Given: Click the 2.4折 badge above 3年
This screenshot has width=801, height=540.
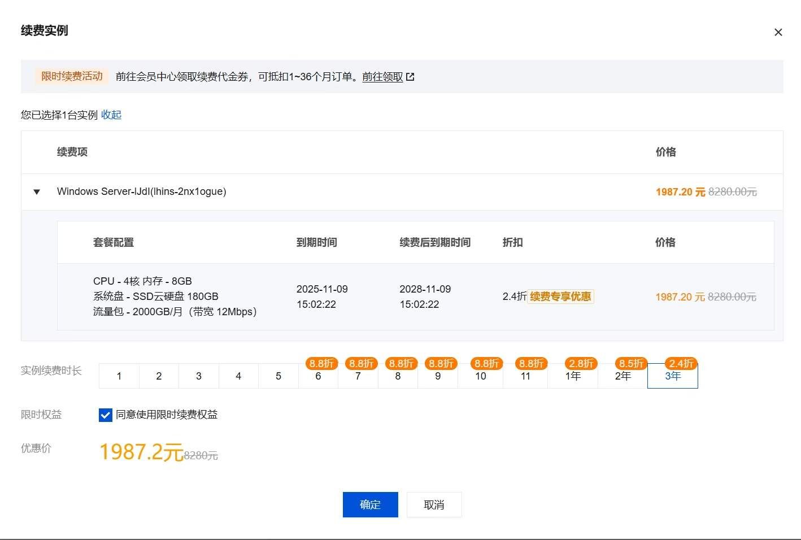Looking at the screenshot, I should click(680, 364).
